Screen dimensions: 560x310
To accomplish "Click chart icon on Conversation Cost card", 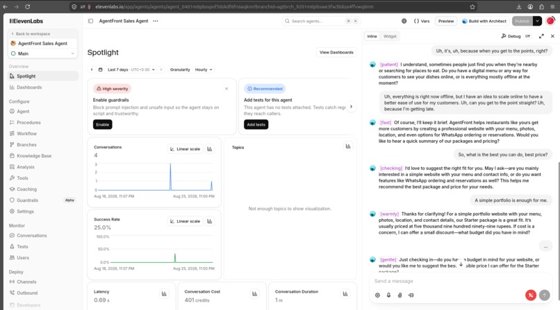I will click(x=255, y=293).
